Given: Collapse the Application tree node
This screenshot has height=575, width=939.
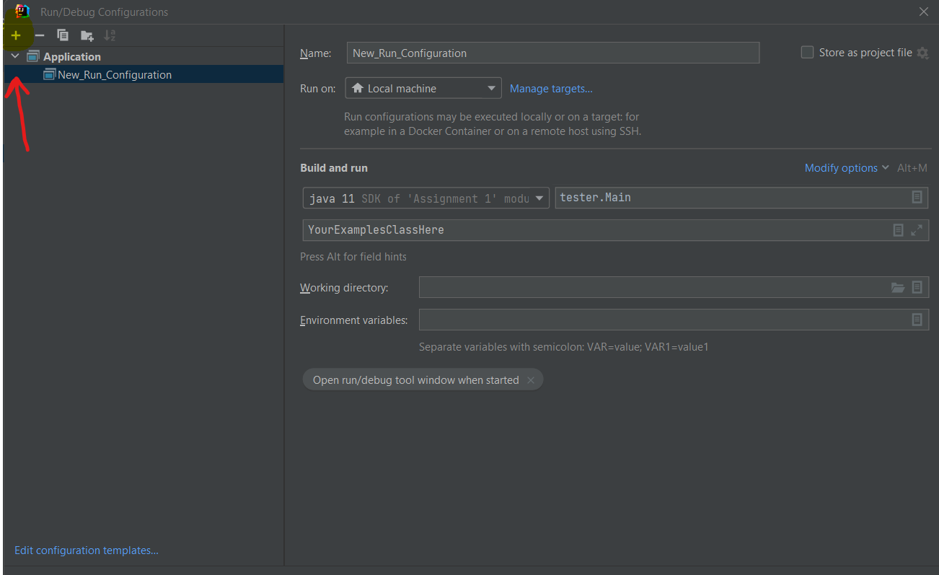Looking at the screenshot, I should tap(15, 56).
